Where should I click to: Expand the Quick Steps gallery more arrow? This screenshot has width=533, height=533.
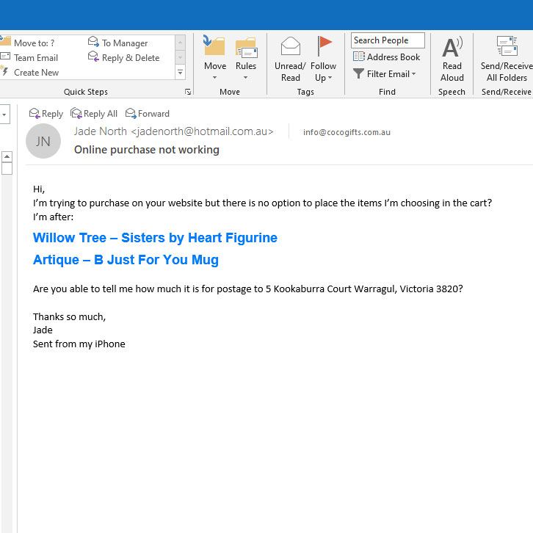pos(180,73)
